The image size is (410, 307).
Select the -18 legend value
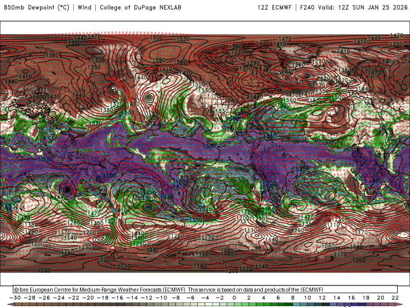[103, 298]
